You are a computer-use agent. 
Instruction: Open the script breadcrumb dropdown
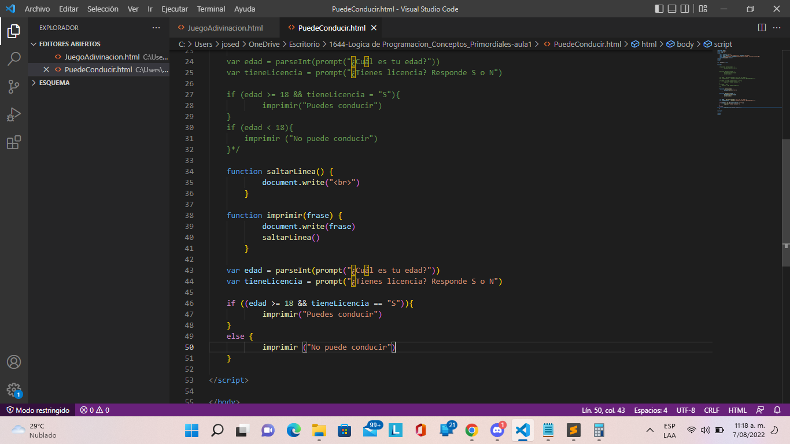718,44
